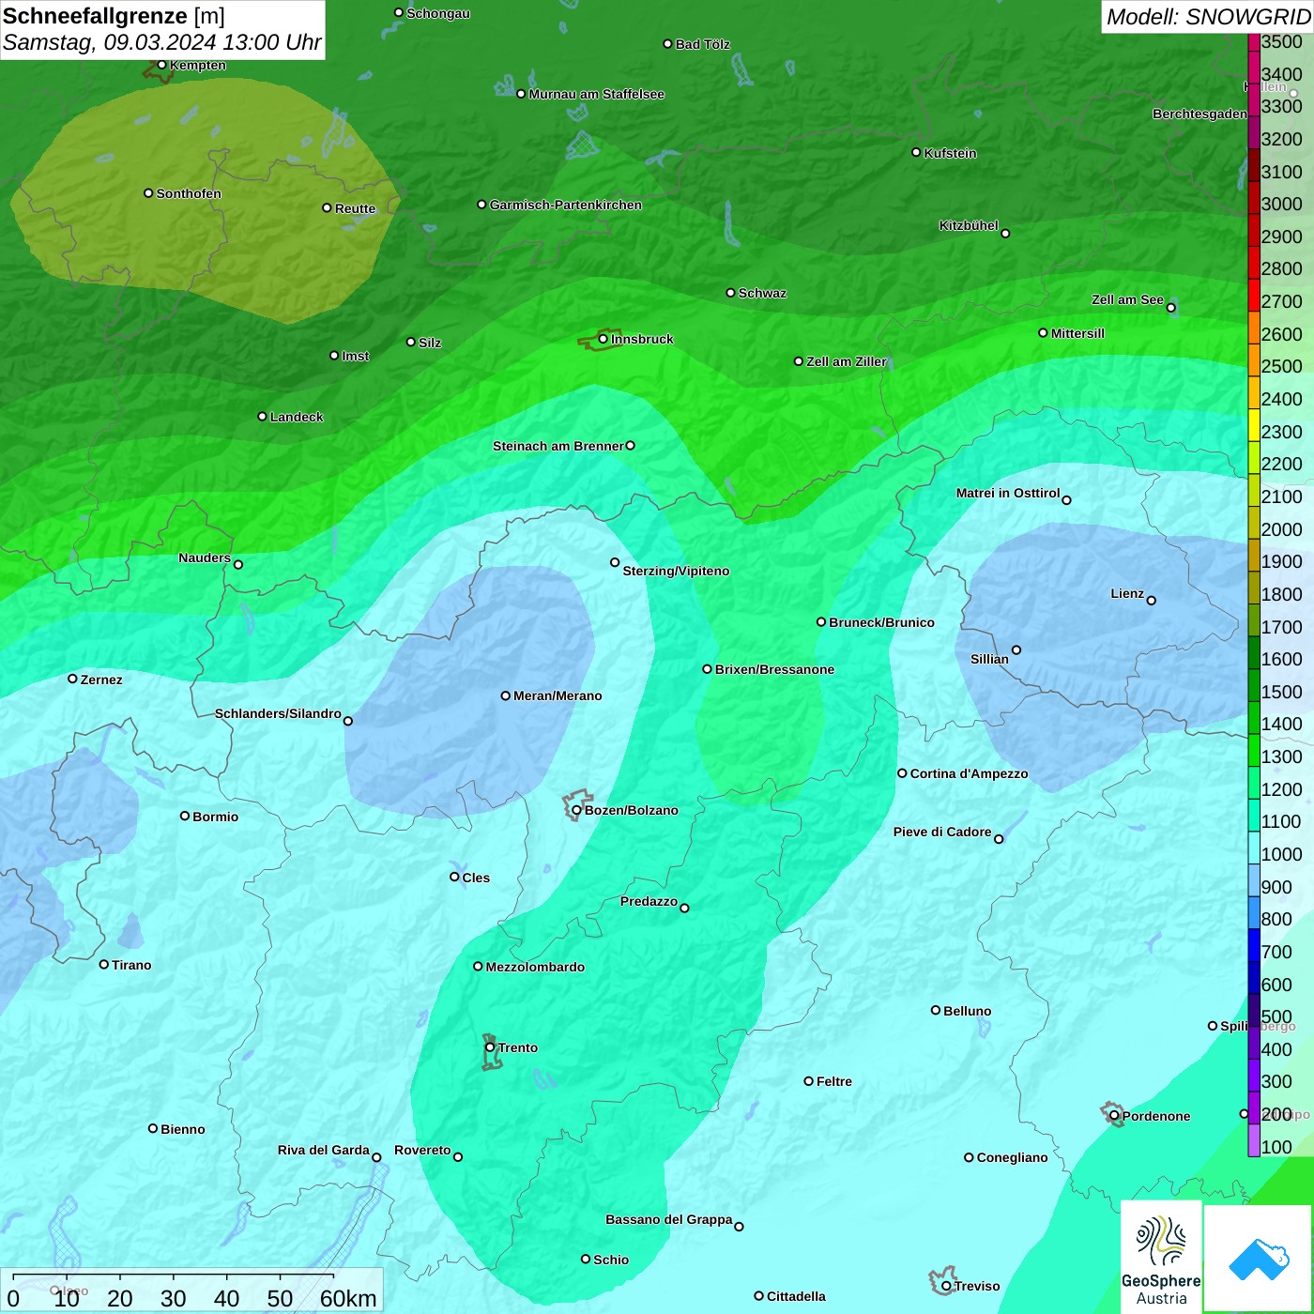The width and height of the screenshot is (1314, 1314).
Task: Click the 60km scale bar label
Action: [x=348, y=1298]
